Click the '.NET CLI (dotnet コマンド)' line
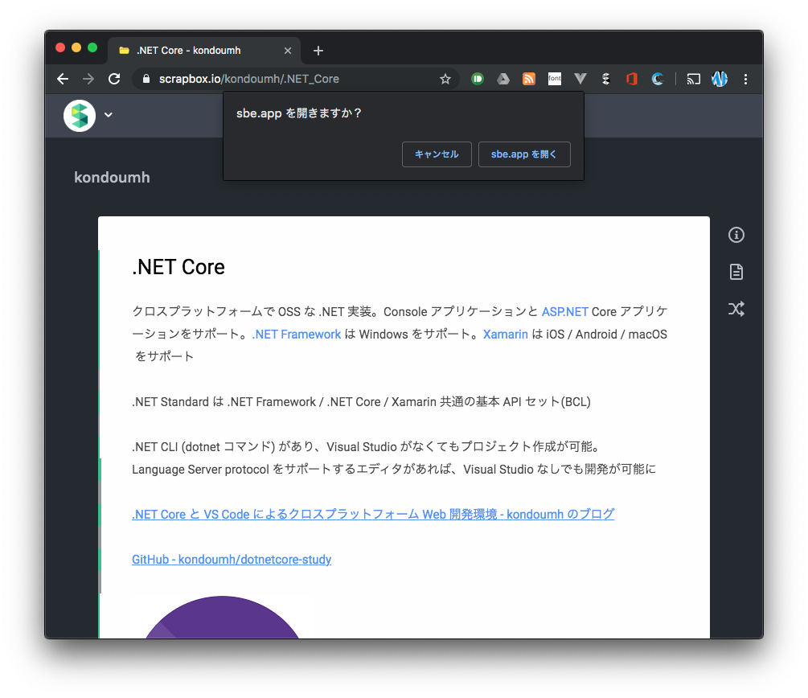This screenshot has width=808, height=698. 365,446
